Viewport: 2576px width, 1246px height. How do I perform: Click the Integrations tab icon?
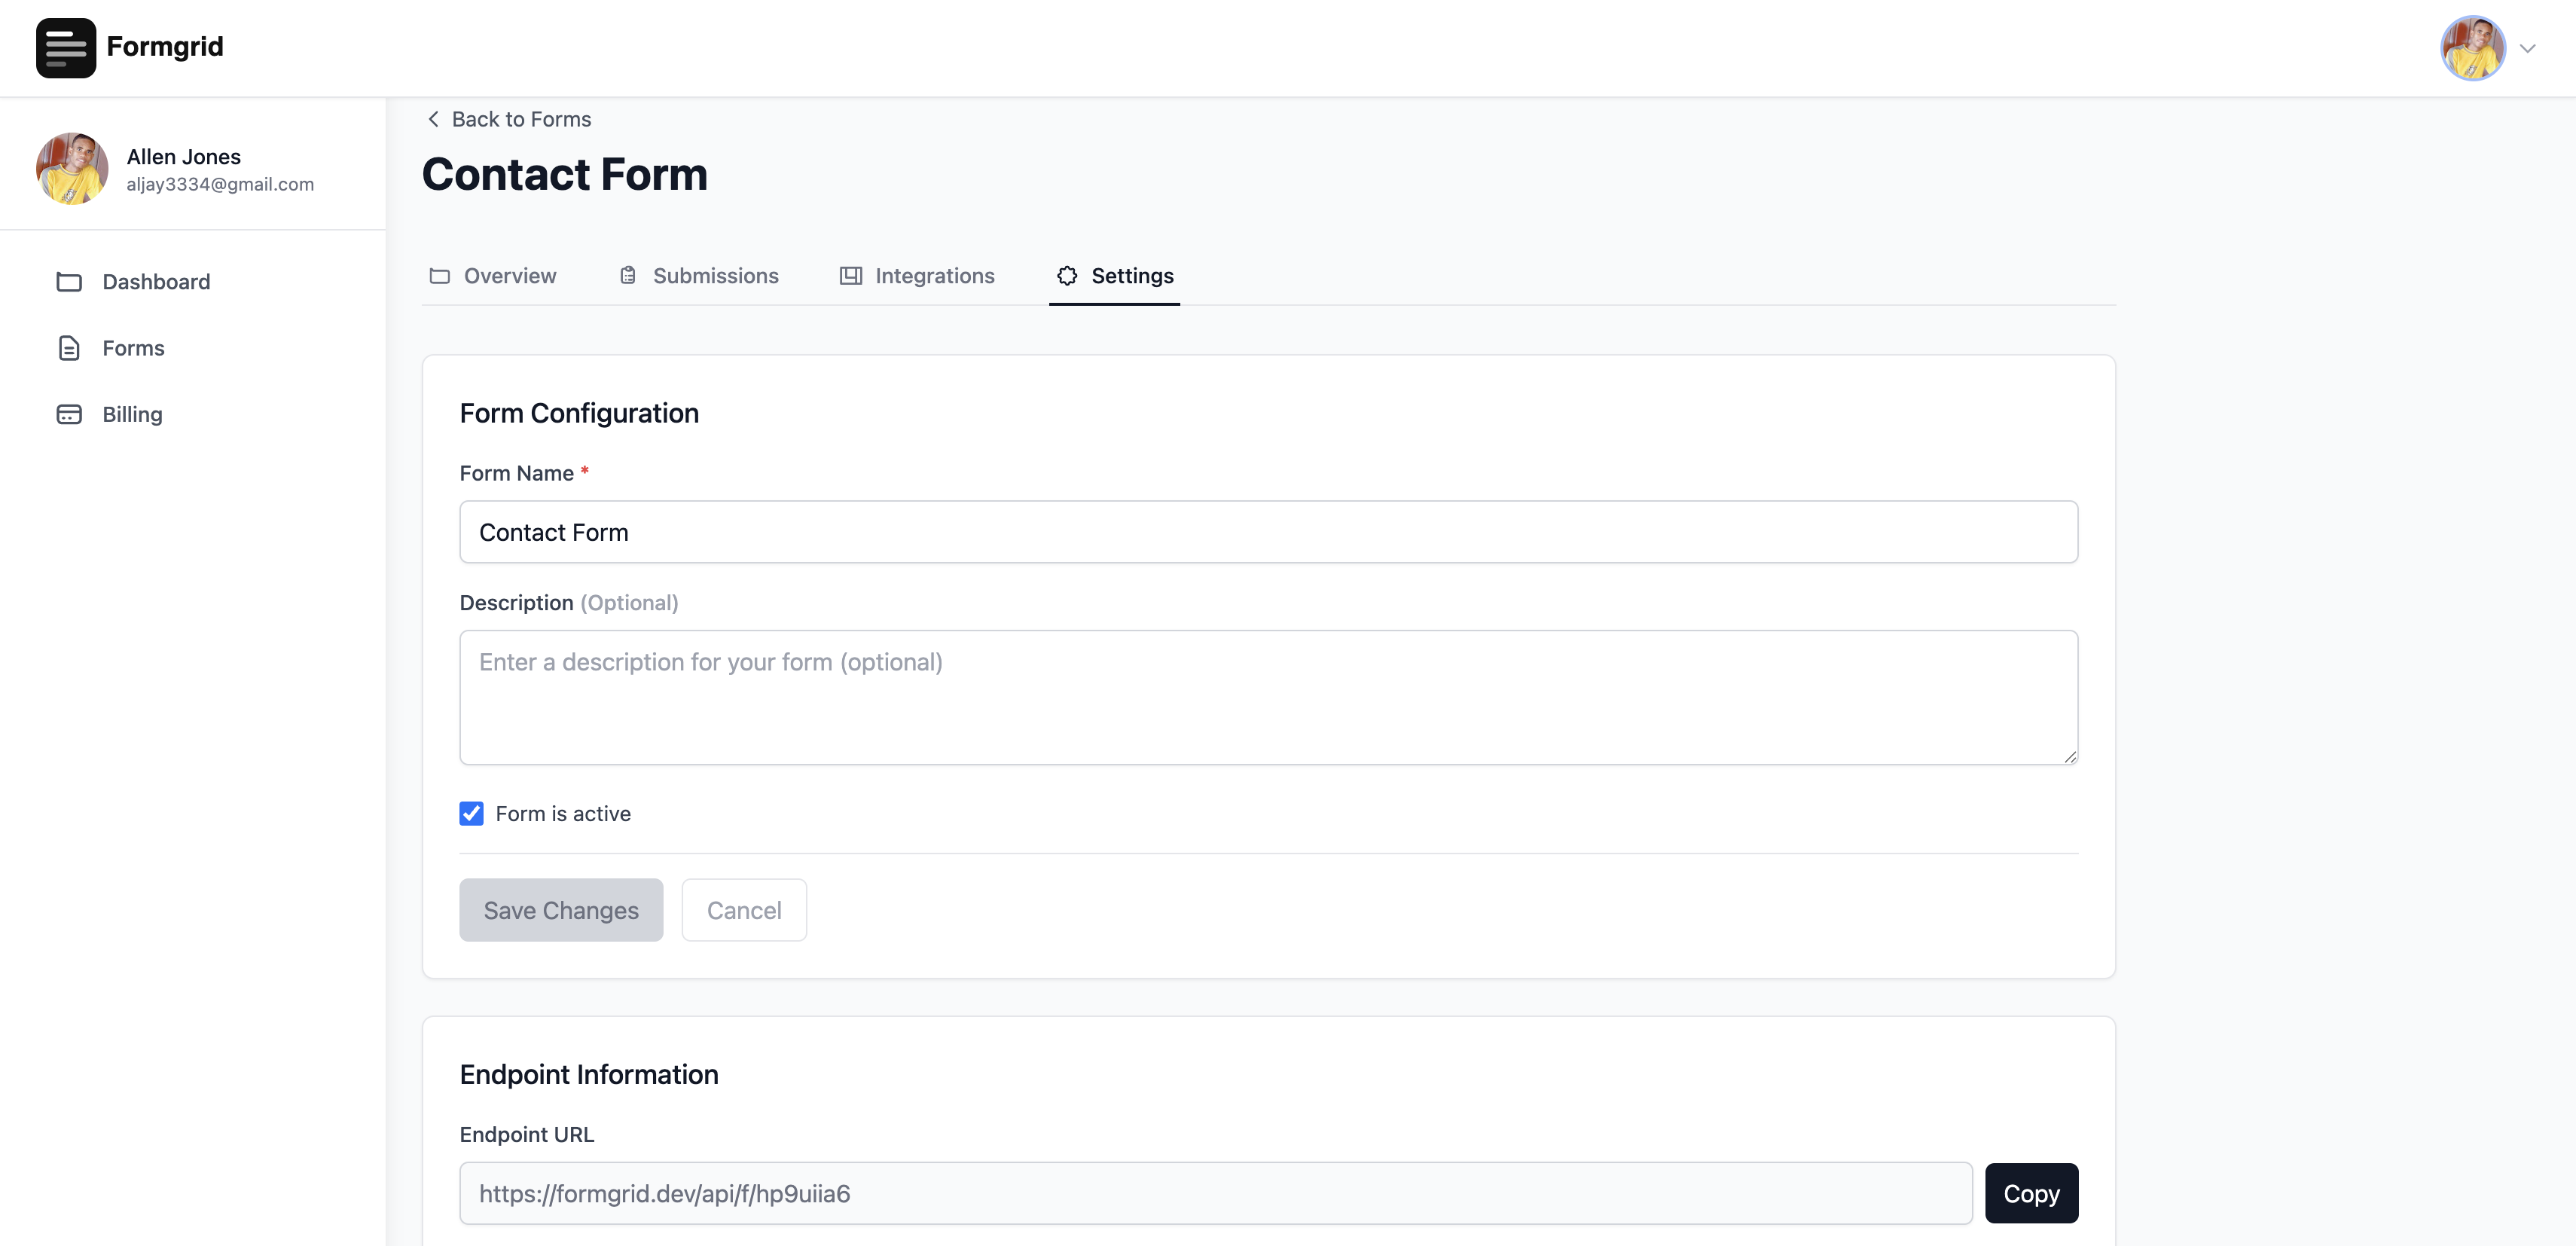tap(850, 276)
